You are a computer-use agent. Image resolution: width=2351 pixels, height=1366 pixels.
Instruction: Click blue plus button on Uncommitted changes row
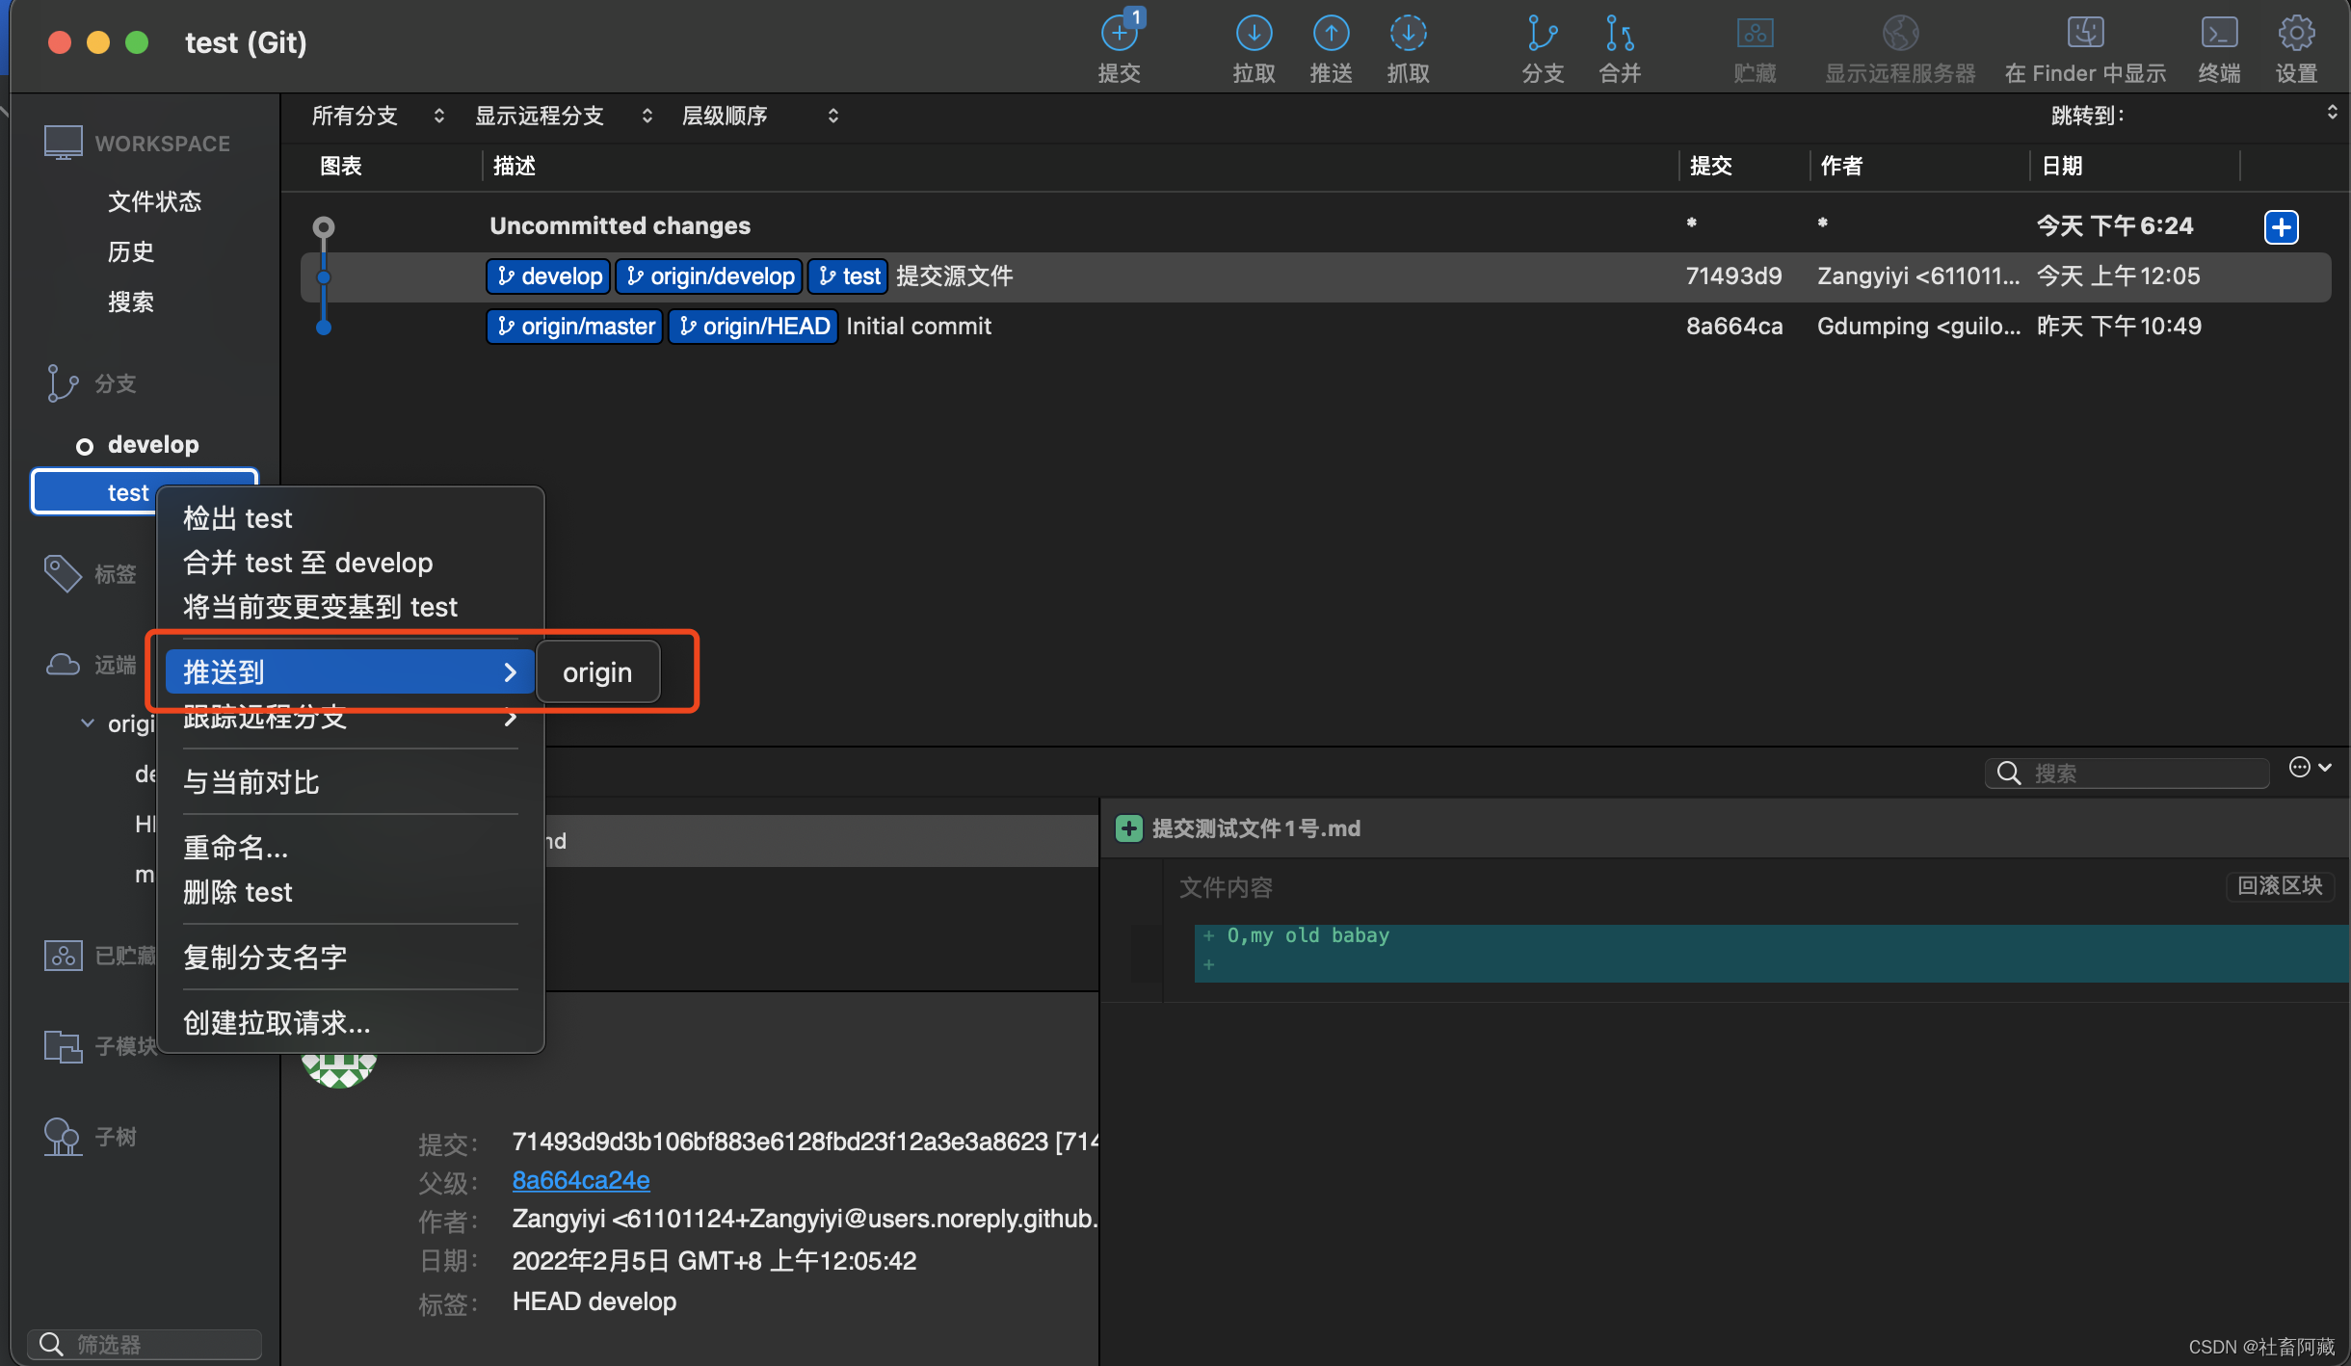click(x=2281, y=227)
